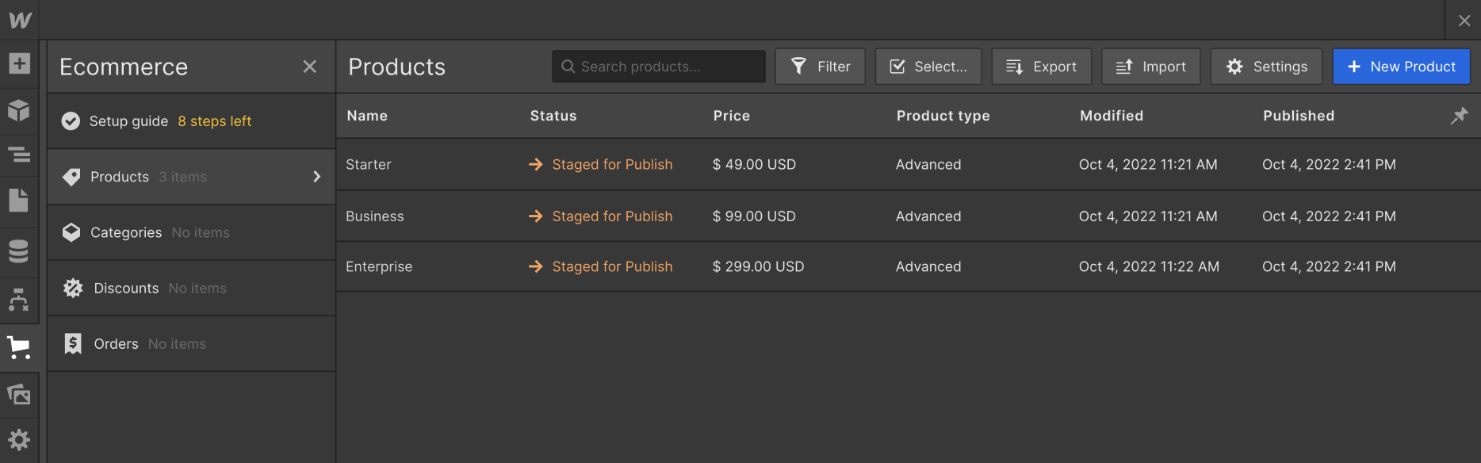Click the New Product button

[x=1401, y=66]
